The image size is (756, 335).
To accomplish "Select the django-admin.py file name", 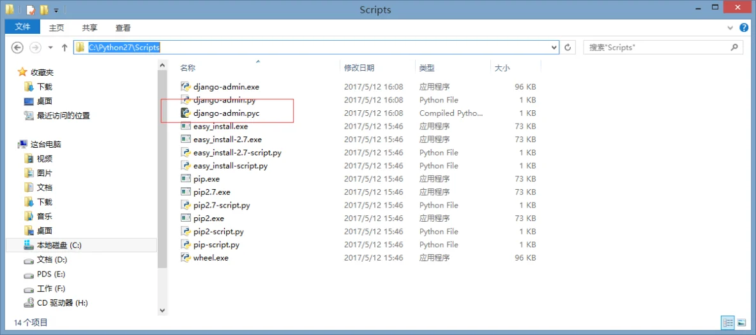I will point(225,100).
